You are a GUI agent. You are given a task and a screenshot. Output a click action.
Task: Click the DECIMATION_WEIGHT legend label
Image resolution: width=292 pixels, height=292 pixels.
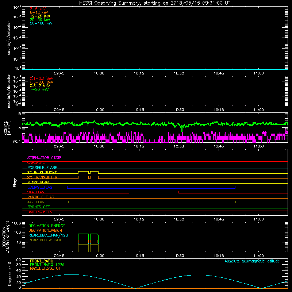point(46,230)
